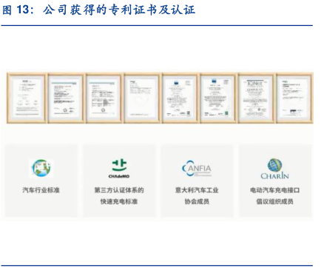Click the globe automotive industry standard icon
This screenshot has height=268, width=321.
click(x=41, y=168)
